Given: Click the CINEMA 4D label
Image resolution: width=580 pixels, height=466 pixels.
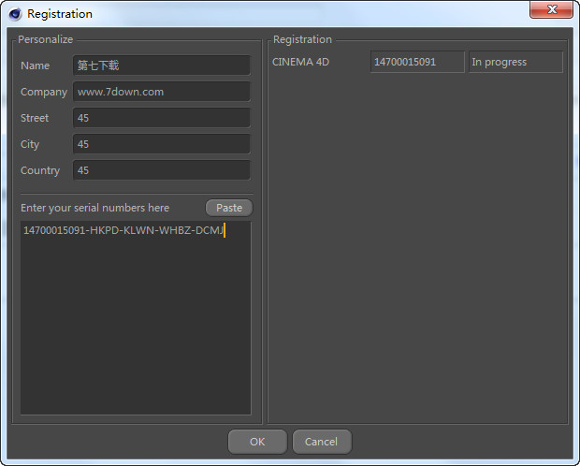Looking at the screenshot, I should 300,62.
